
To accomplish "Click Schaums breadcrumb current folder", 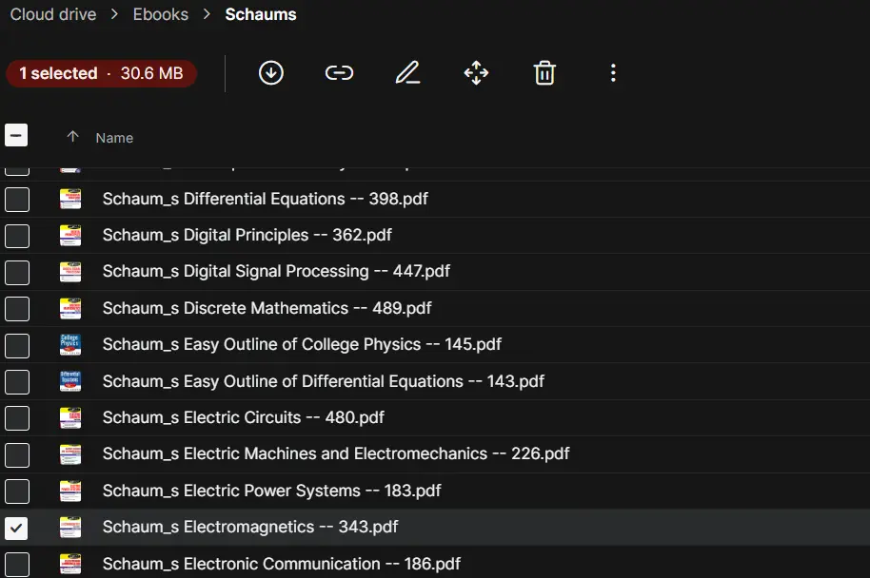I will coord(261,14).
